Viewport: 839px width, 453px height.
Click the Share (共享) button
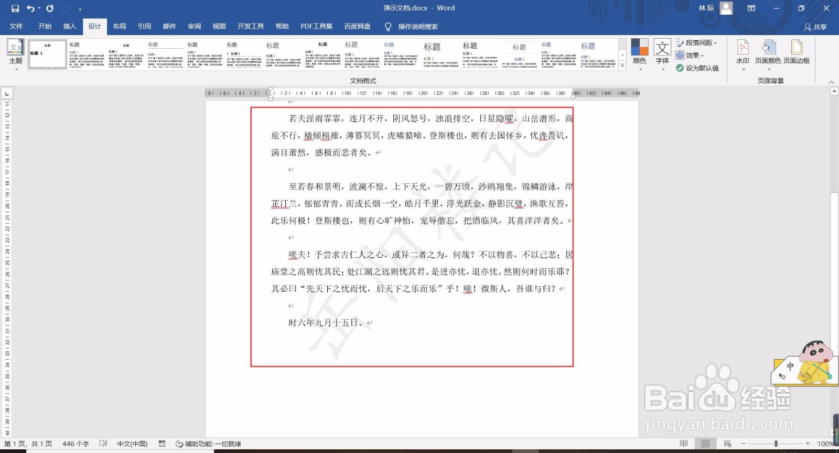pos(815,27)
